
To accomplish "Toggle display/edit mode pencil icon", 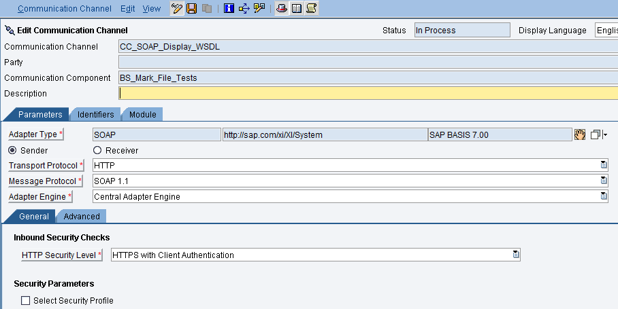I will coord(176,8).
